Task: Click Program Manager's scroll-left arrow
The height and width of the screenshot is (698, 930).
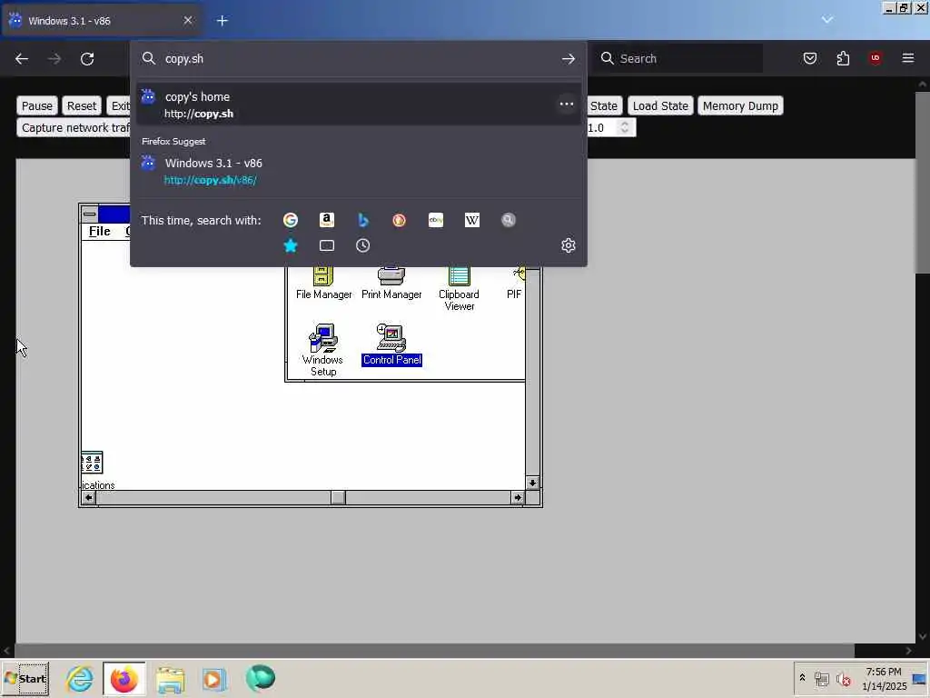Action: click(x=88, y=497)
